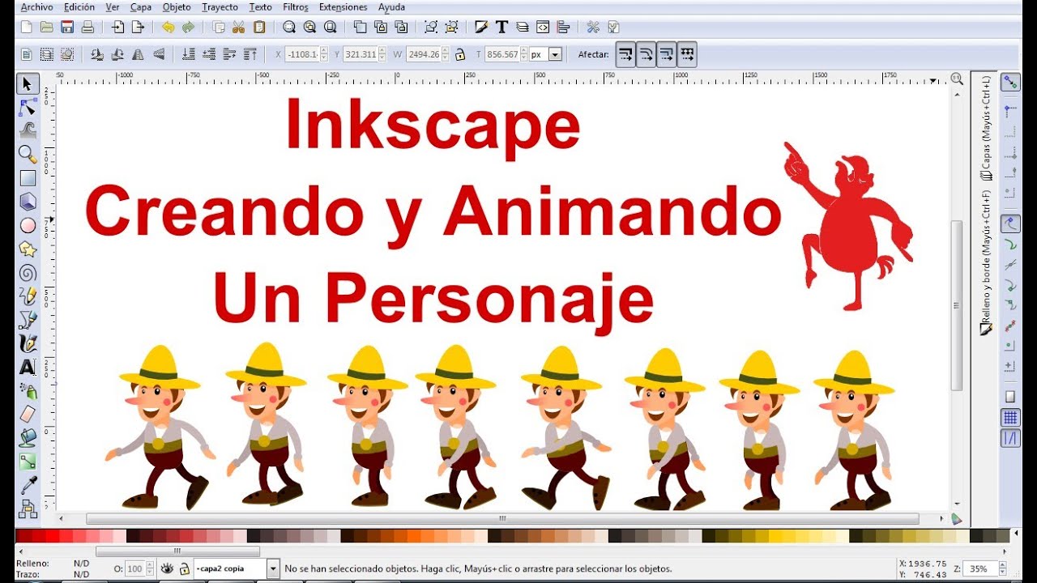Toggle the snap to grid button
Viewport: 1037px width, 583px height.
tap(1010, 418)
